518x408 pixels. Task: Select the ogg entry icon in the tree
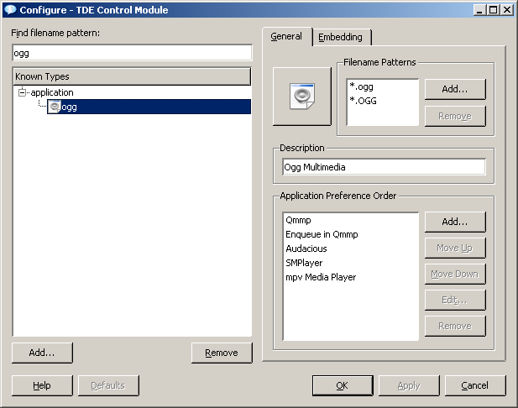55,107
